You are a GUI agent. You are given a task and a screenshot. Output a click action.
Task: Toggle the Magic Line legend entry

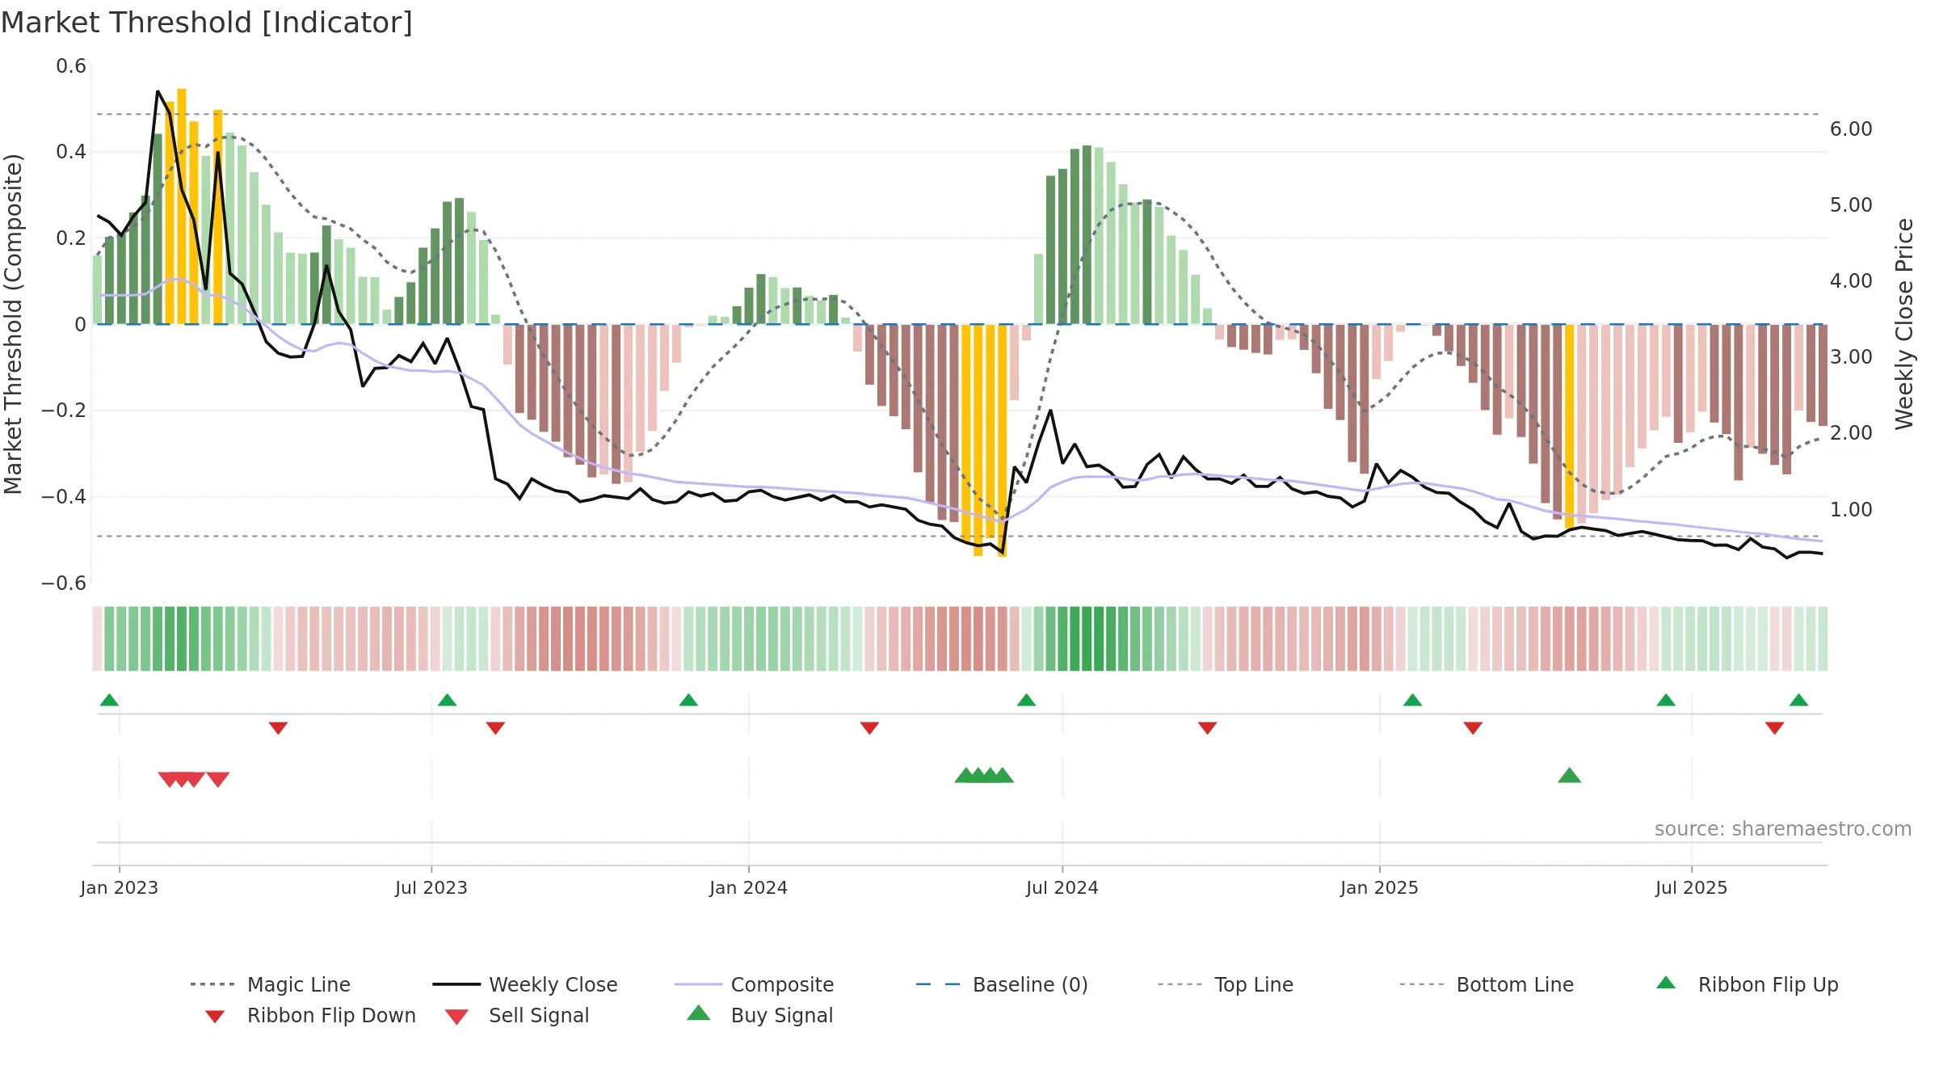tap(271, 984)
